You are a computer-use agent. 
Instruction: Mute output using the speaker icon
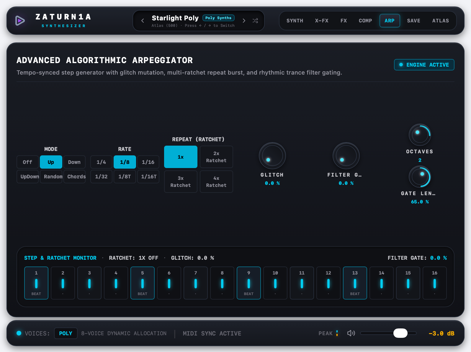(x=351, y=333)
